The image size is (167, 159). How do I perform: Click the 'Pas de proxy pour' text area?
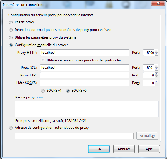point(87,109)
